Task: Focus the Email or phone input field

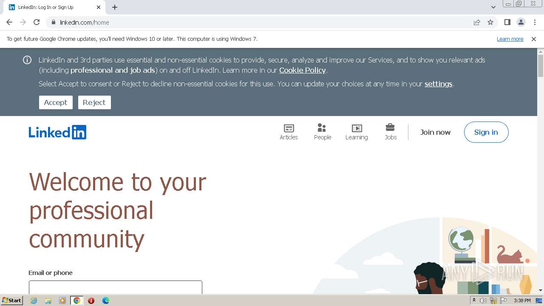Action: click(116, 287)
